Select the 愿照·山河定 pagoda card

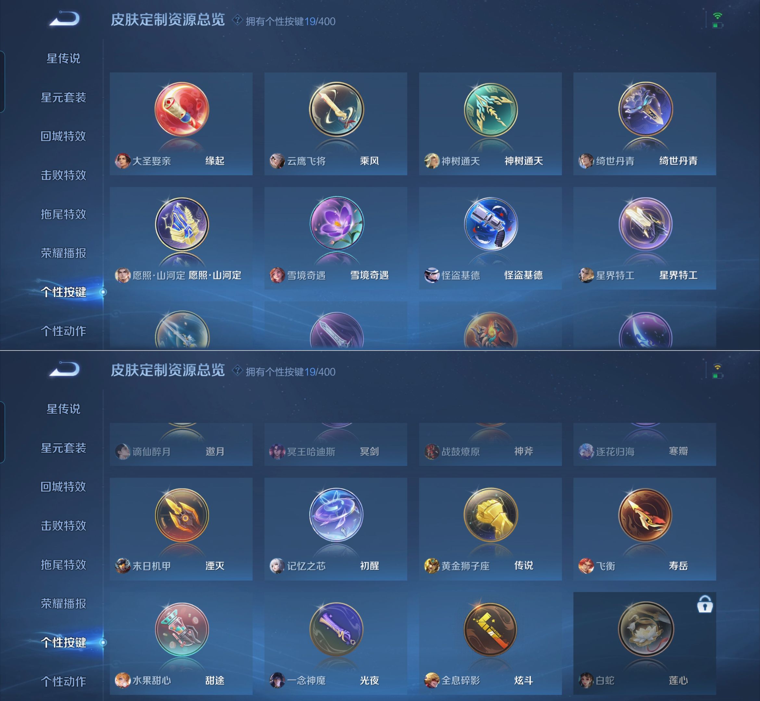pos(181,238)
